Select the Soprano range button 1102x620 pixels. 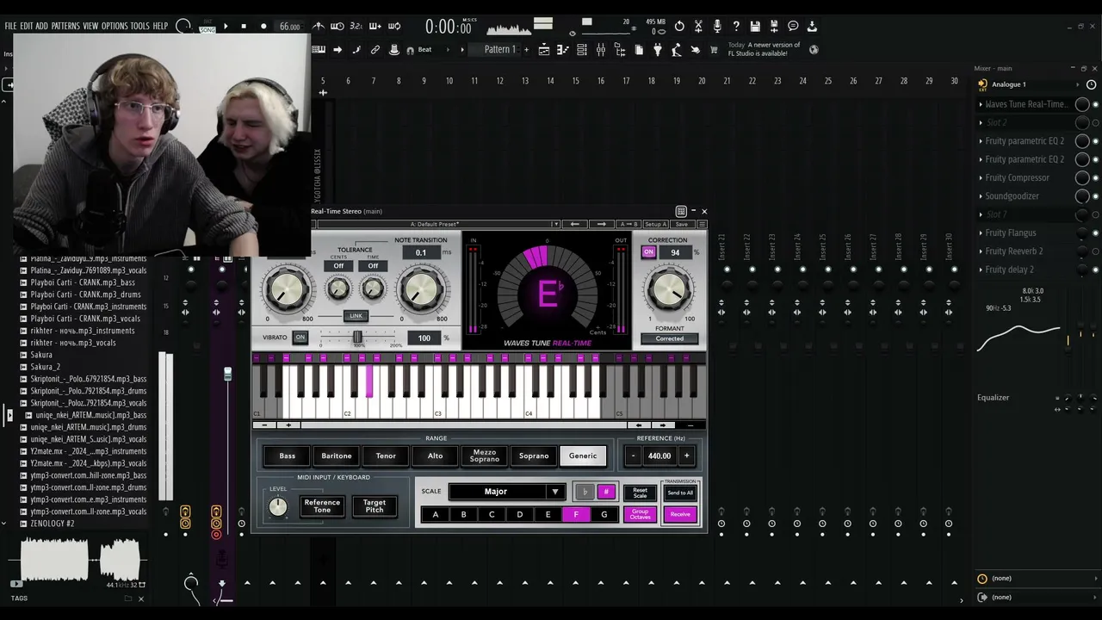(x=534, y=456)
